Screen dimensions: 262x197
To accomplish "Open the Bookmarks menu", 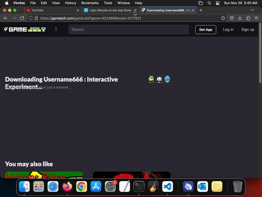I will (90, 3).
